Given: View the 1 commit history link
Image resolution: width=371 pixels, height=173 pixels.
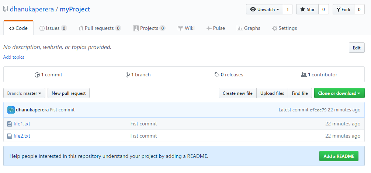Looking at the screenshot, I should (48, 75).
